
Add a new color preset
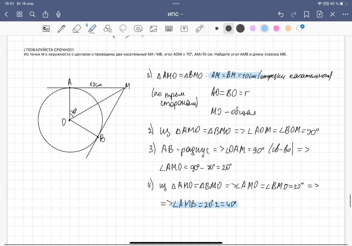pos(300,28)
